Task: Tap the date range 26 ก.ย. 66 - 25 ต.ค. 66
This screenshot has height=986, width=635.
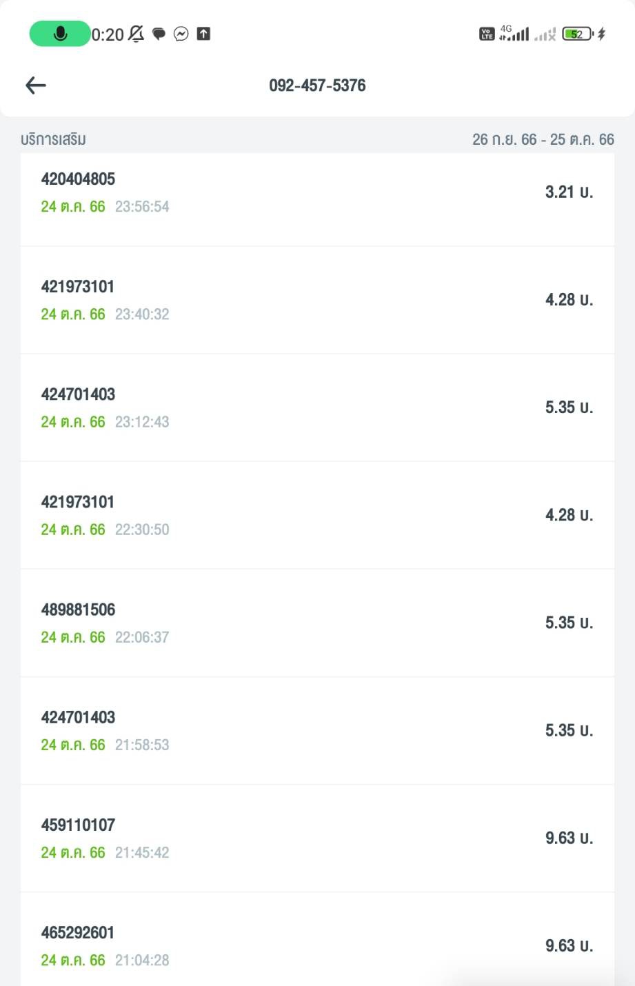Action: (x=543, y=139)
